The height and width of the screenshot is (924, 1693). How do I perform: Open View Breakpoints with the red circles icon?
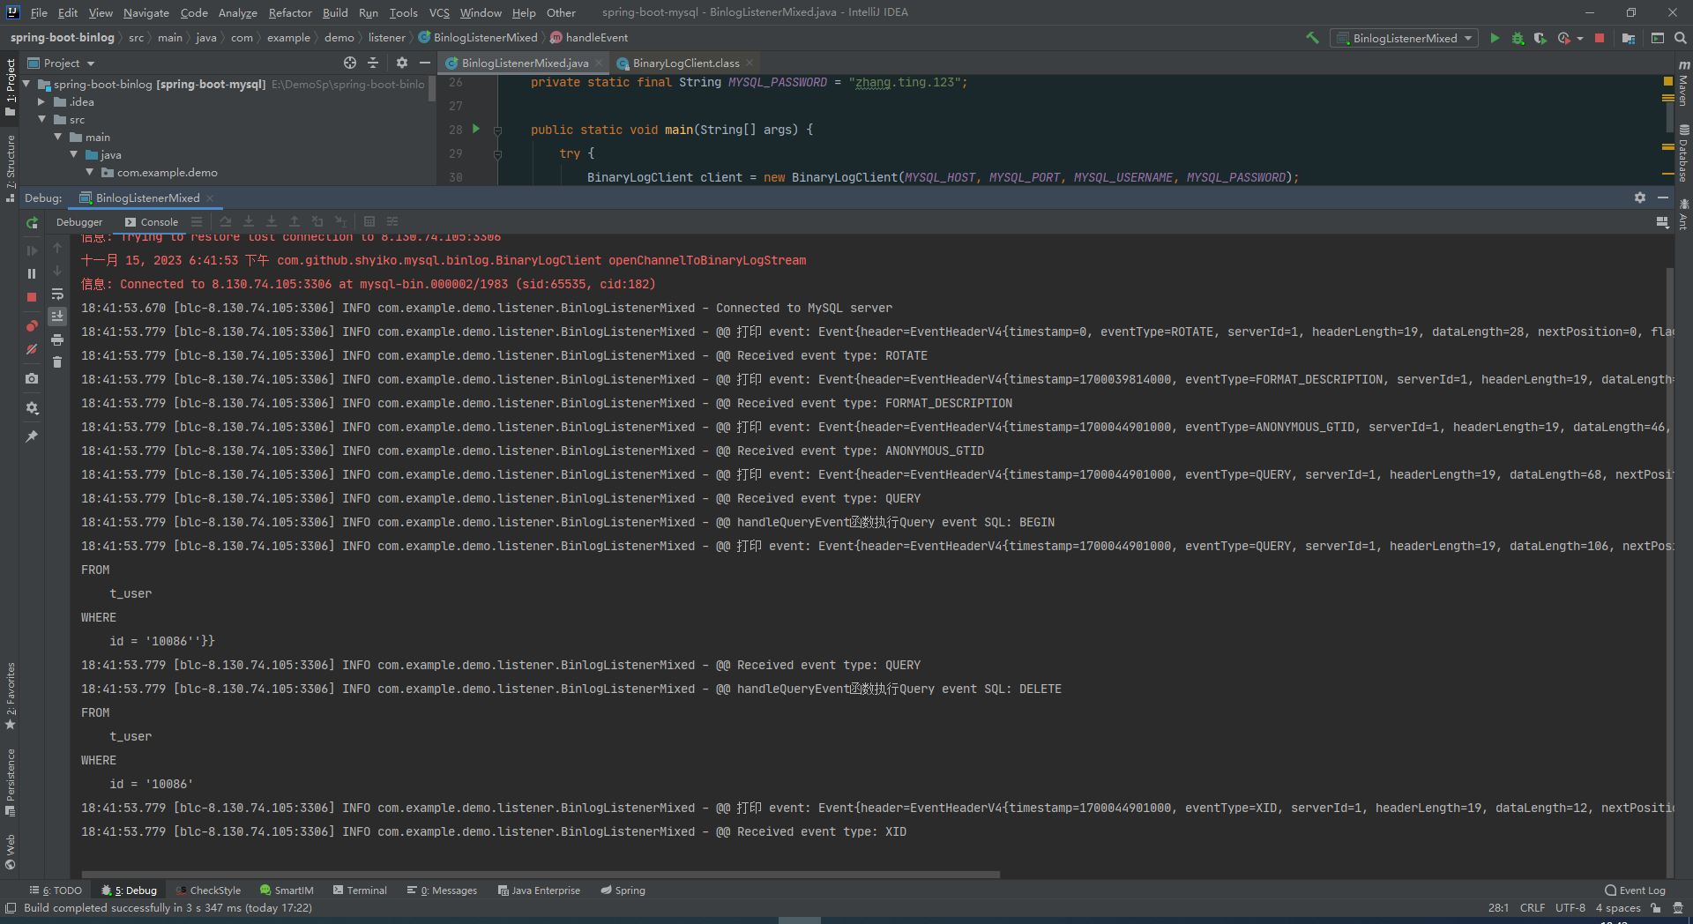32,326
